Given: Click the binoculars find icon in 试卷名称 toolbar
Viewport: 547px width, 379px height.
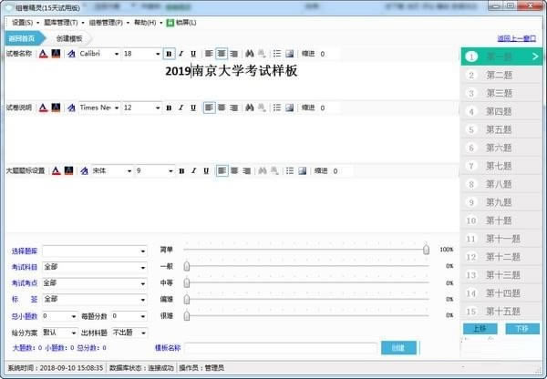Looking at the screenshot, I should click(250, 55).
